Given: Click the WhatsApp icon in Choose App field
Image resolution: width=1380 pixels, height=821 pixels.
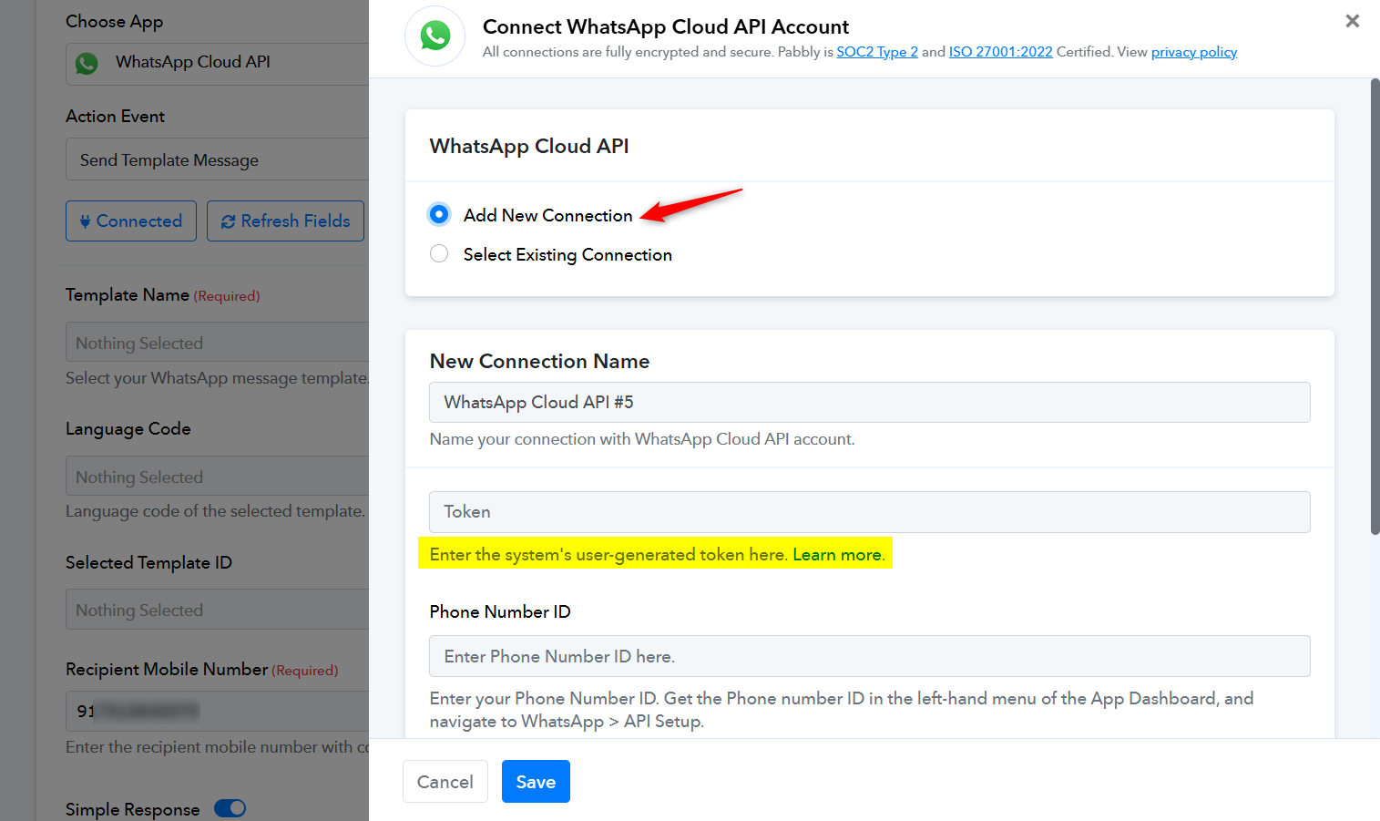Looking at the screenshot, I should [87, 63].
